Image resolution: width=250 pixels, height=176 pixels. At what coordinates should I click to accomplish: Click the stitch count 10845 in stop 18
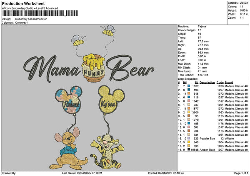click(195, 150)
